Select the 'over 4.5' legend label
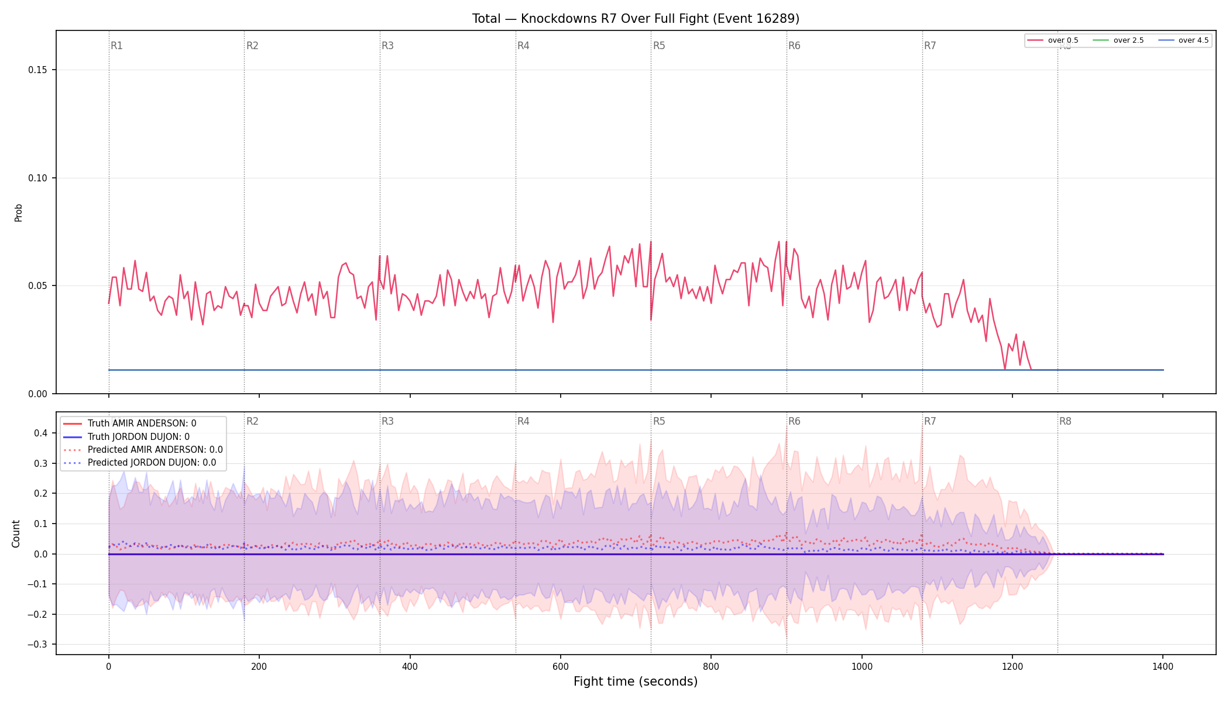 coord(1193,40)
